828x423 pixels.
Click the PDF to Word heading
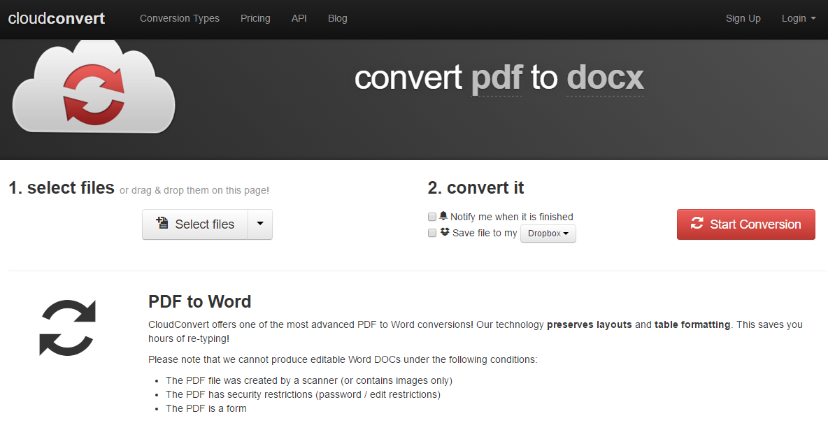tap(199, 301)
